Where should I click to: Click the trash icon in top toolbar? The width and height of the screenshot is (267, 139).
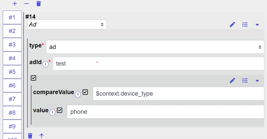tap(39, 4)
